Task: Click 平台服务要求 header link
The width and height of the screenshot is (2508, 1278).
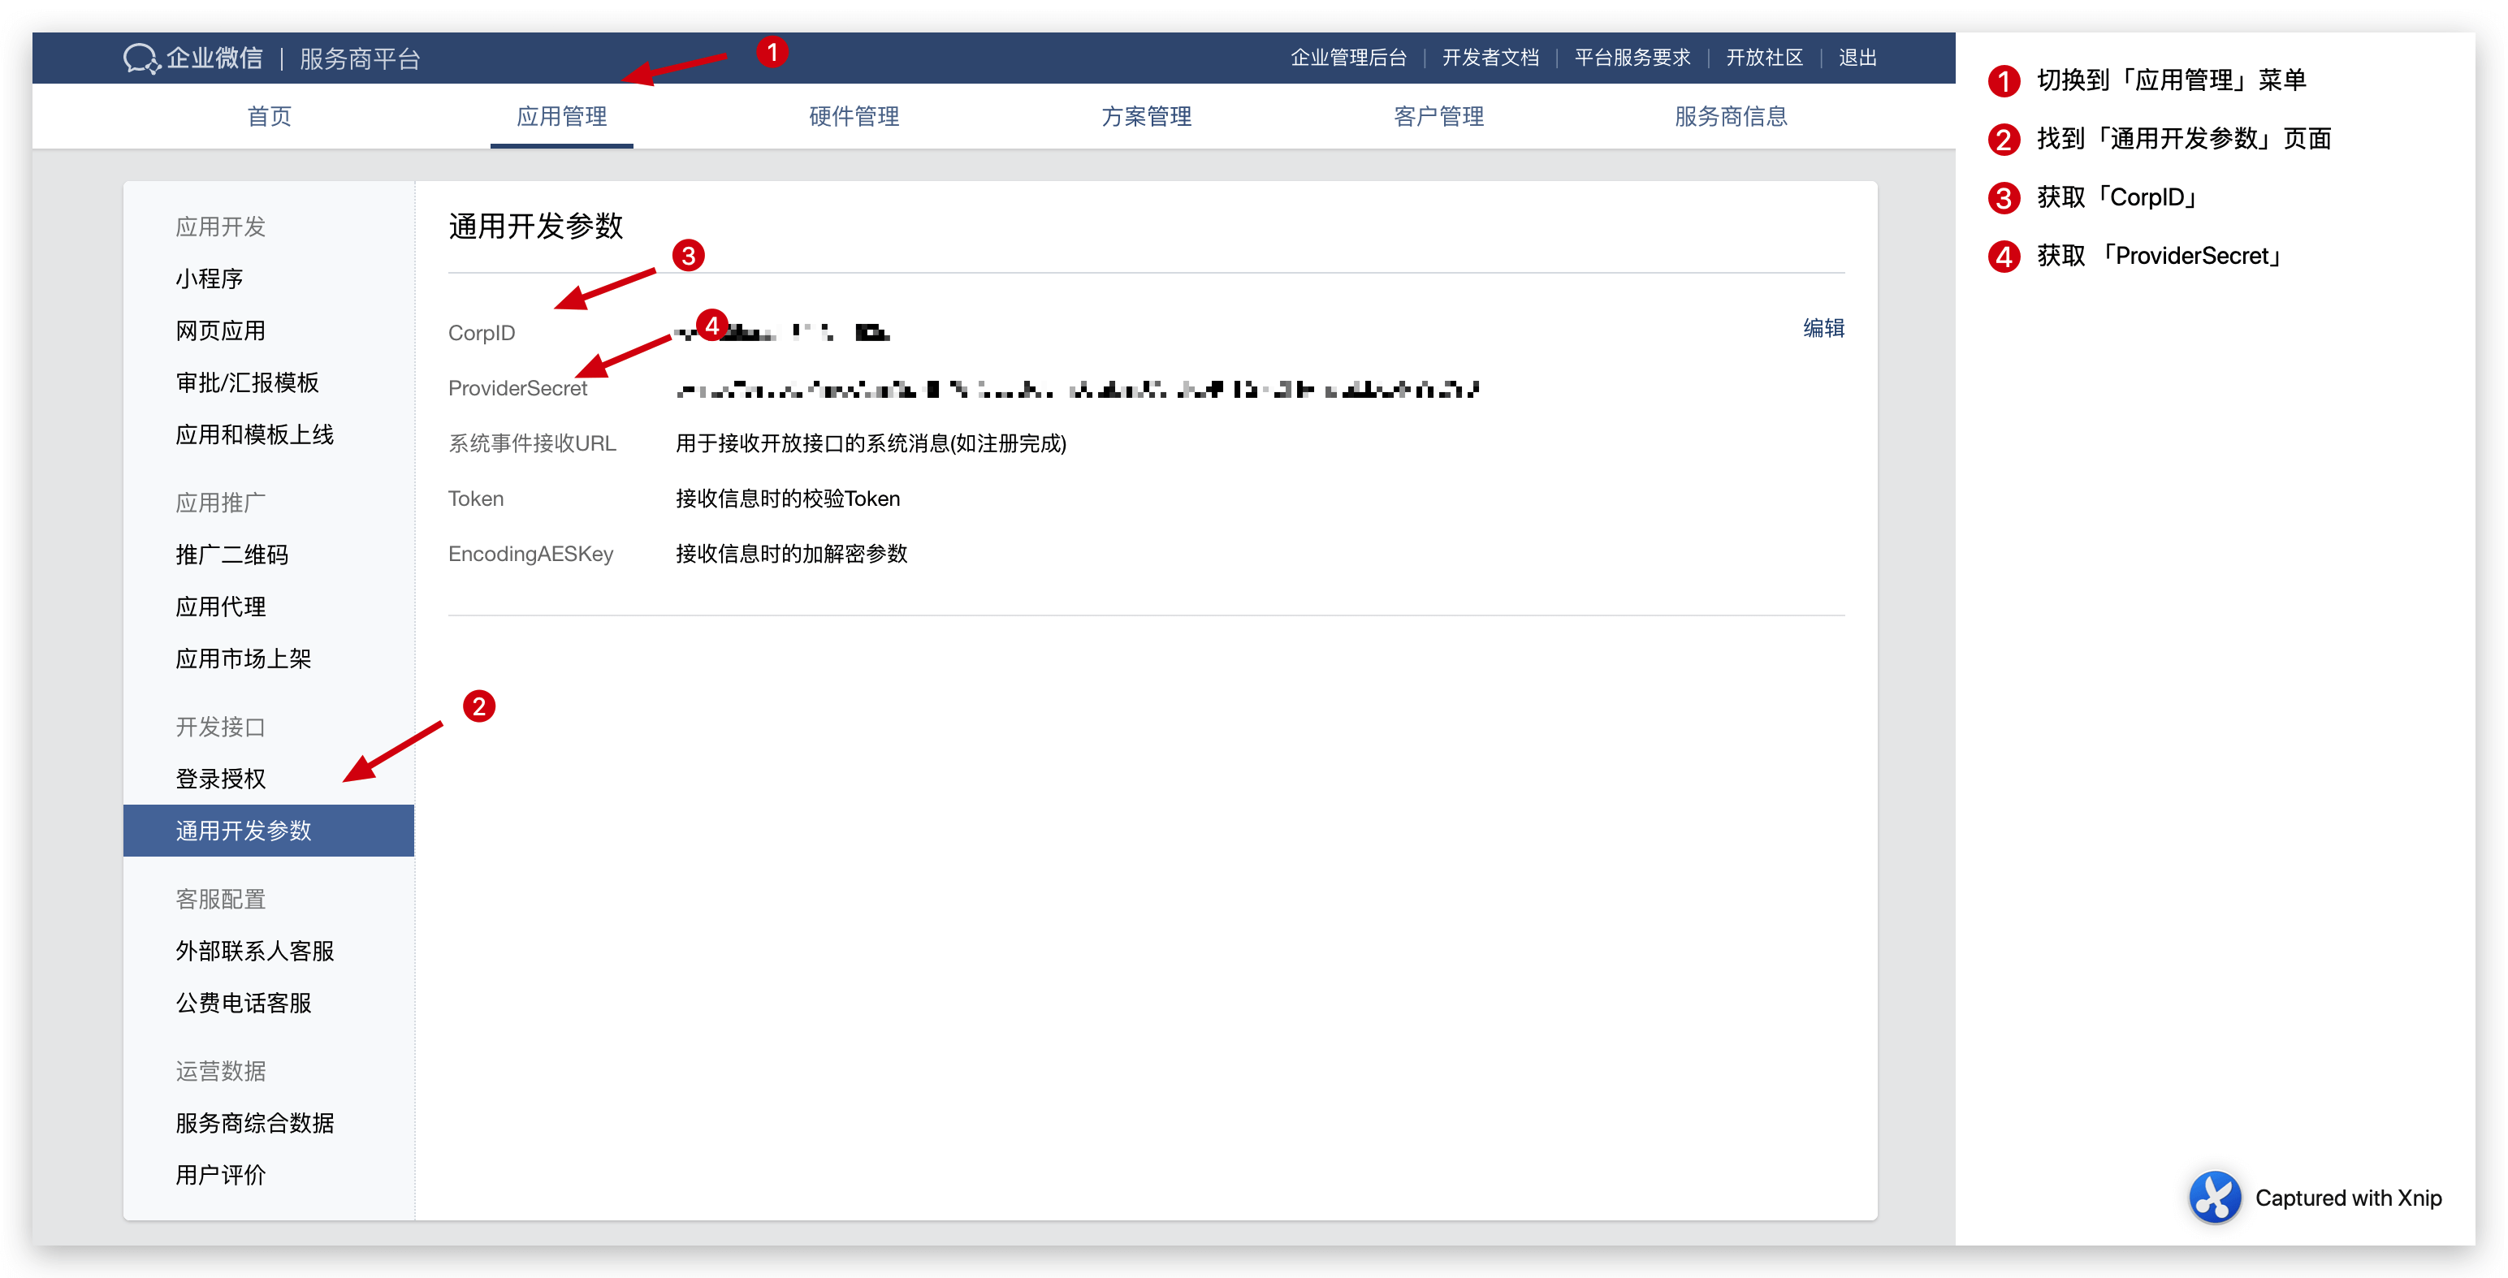Action: click(x=1632, y=58)
